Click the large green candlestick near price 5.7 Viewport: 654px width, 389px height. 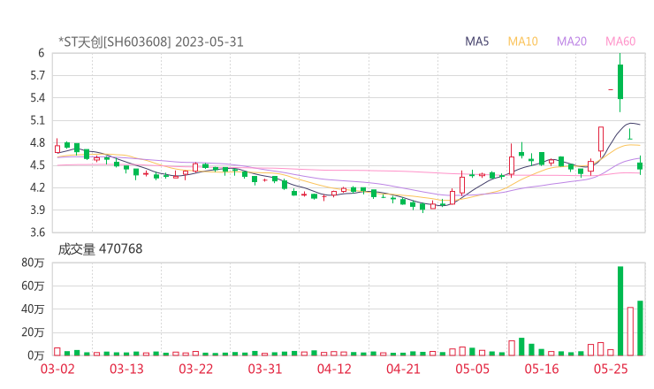coord(620,82)
